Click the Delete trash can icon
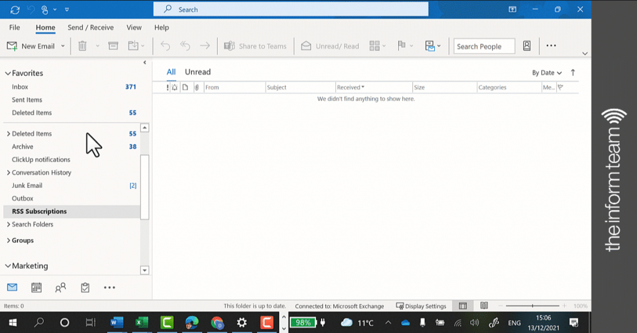The width and height of the screenshot is (637, 333). [83, 46]
